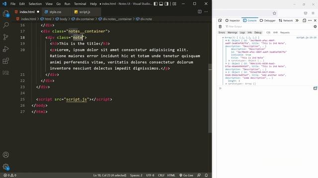
Task: Open DevTools customize ellipsis menu
Action: pyautogui.click(x=310, y=20)
